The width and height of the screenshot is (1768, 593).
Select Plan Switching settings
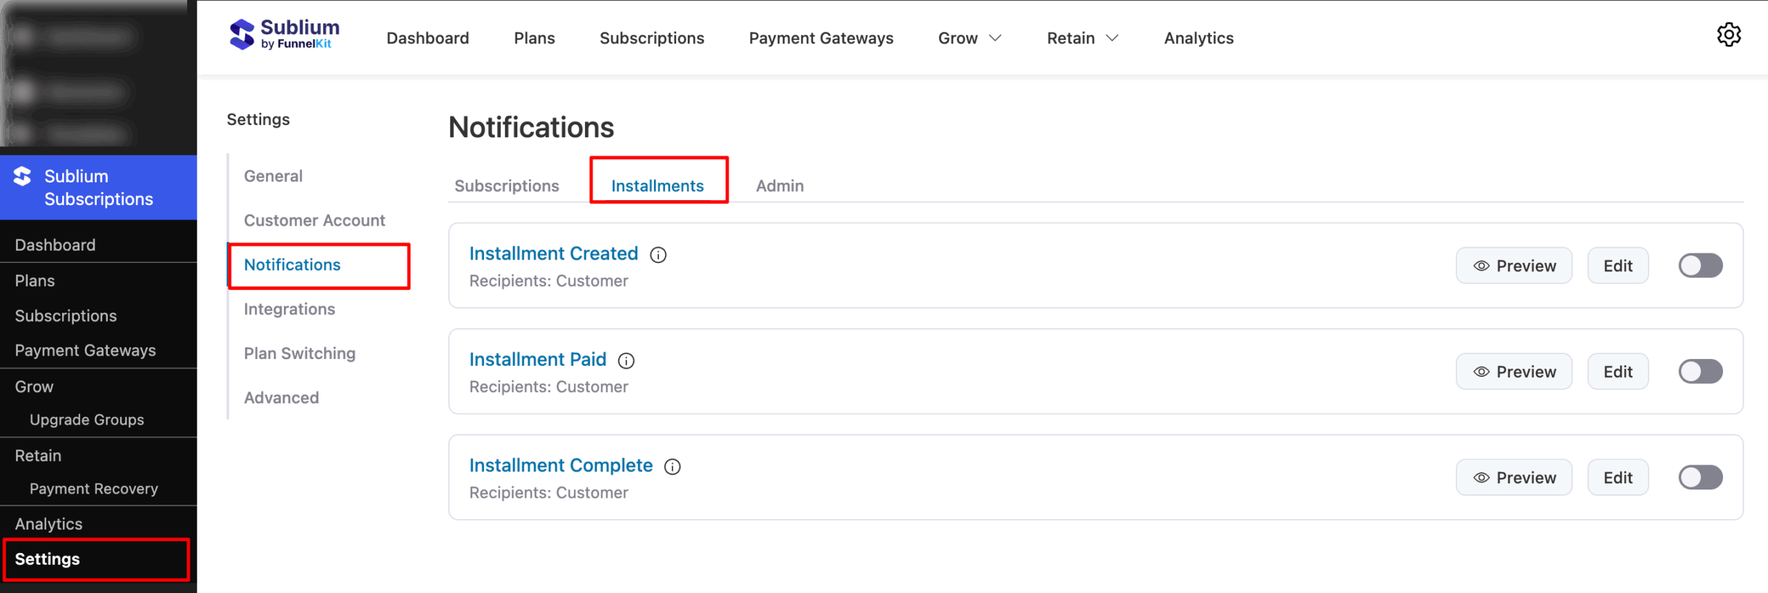[x=300, y=353]
